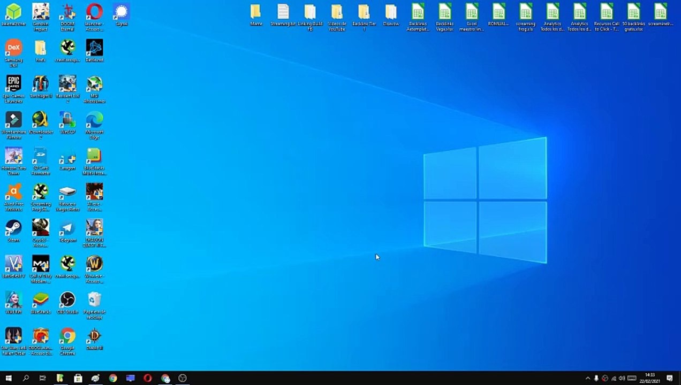
Task: Select the Mame folder on desktop
Action: 256,14
